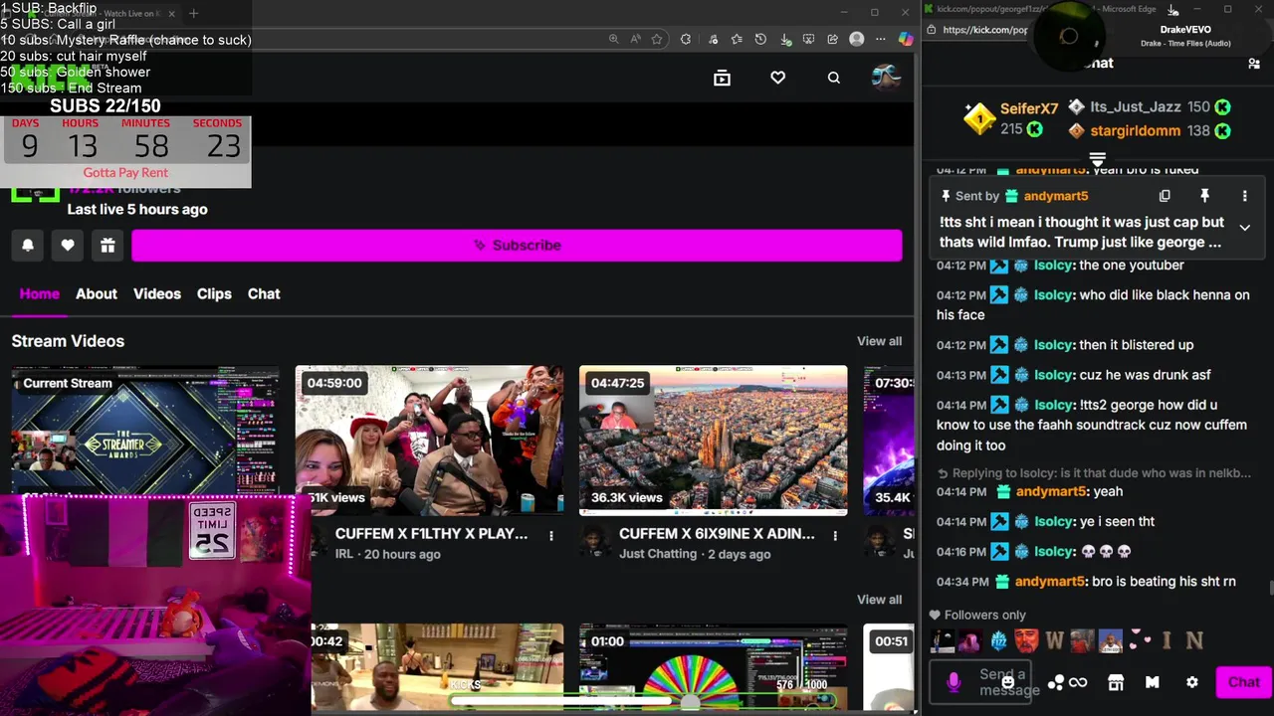Expand pinned message with chevron
Viewport: 1274px width, 716px height.
[x=1244, y=228]
